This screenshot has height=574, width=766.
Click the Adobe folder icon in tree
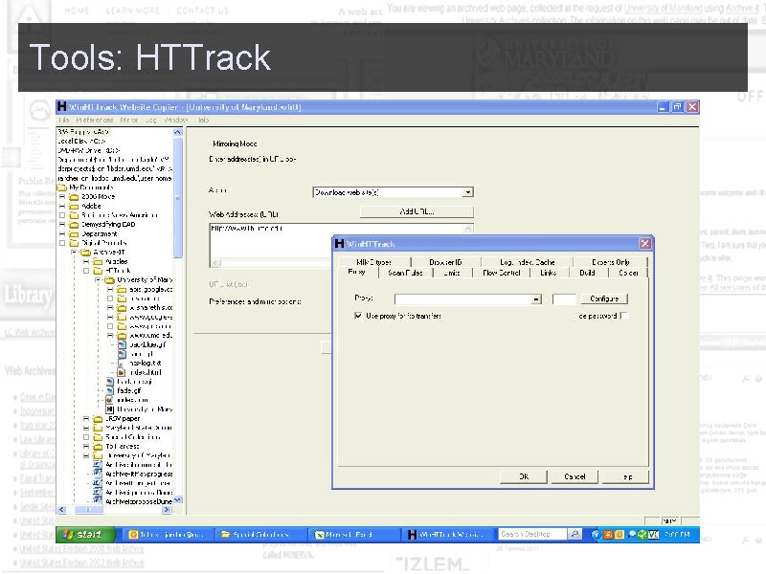[74, 206]
